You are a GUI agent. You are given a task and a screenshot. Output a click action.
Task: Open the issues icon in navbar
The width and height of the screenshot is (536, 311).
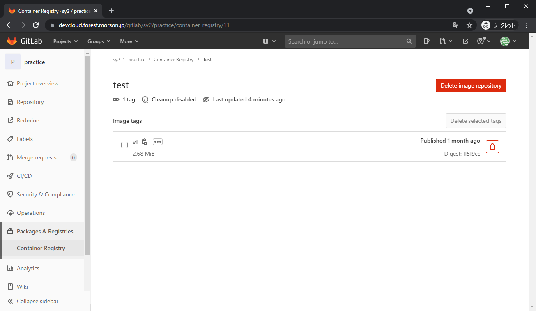pos(427,41)
